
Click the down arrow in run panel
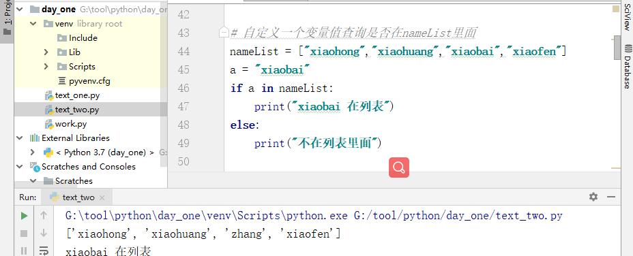click(44, 233)
